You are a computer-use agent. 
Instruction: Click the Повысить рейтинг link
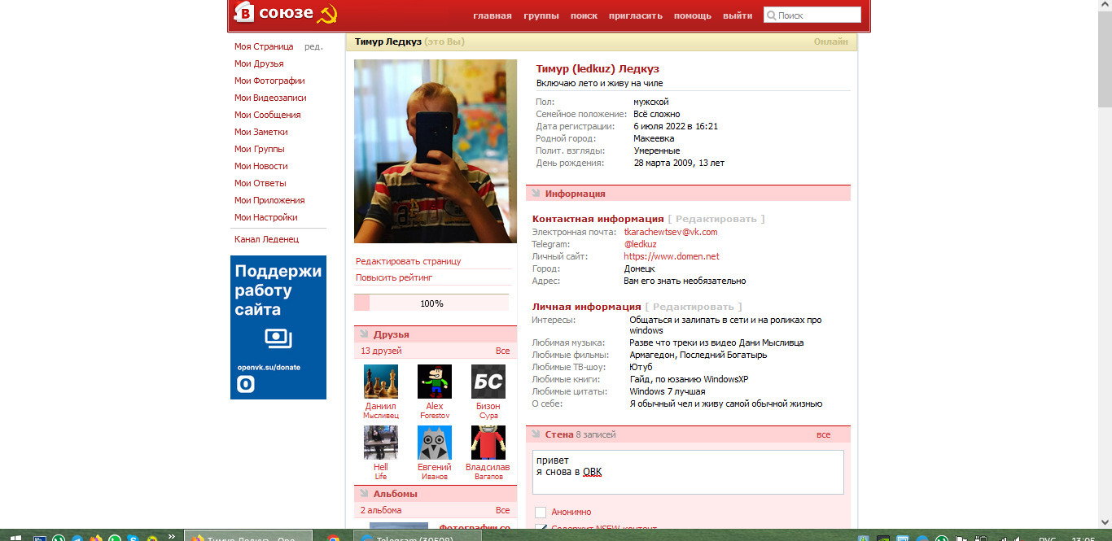pos(394,277)
